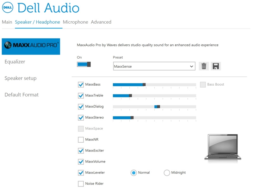Open the MaxxSense preset dropdown
253x189 pixels.
pos(154,66)
